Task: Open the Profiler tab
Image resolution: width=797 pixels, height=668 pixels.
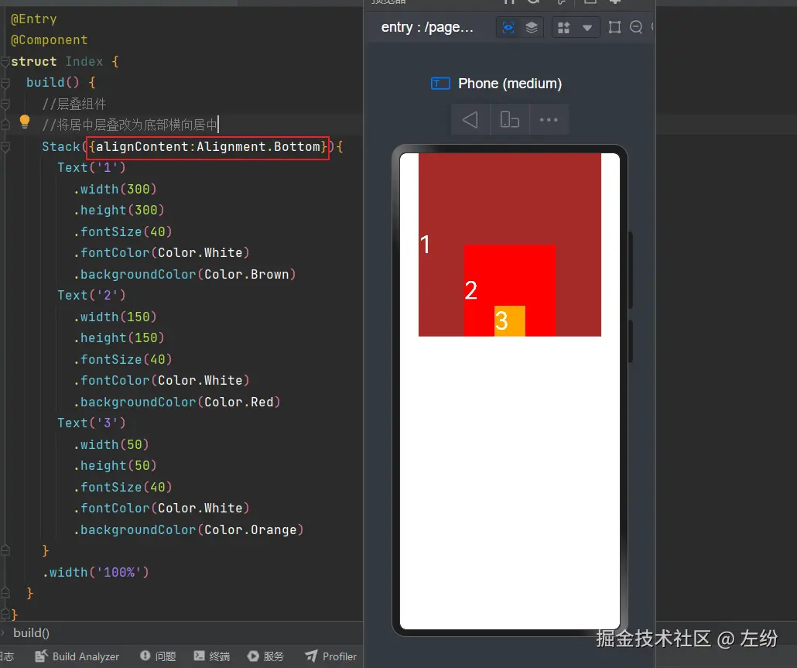Action: tap(331, 656)
